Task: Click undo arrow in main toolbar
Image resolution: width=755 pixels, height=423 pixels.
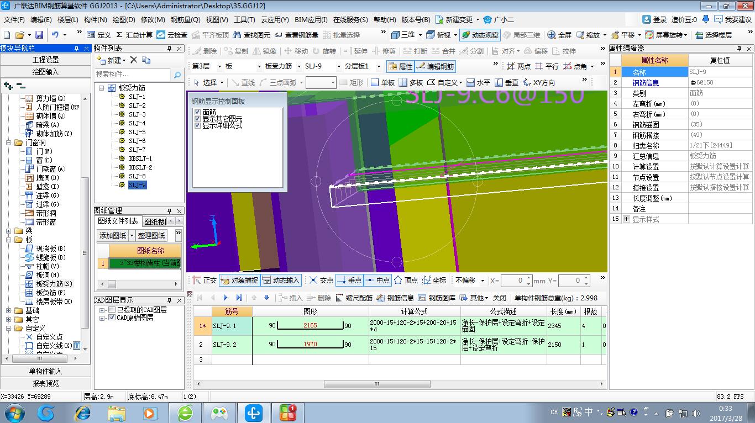Action: [55, 35]
